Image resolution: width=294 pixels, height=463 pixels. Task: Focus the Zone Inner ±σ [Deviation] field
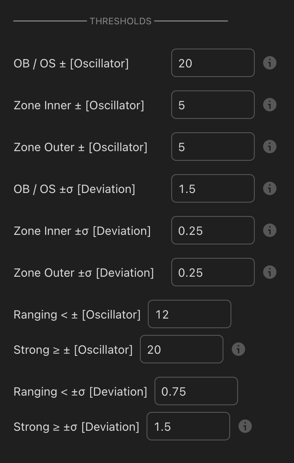point(213,230)
